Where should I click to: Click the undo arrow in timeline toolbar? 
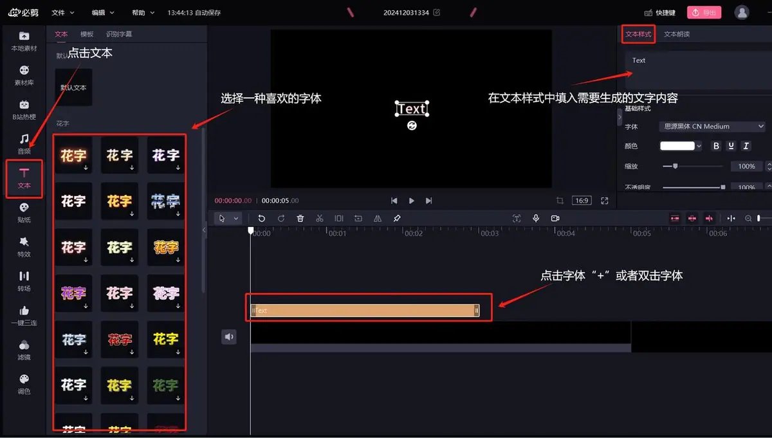pos(261,219)
